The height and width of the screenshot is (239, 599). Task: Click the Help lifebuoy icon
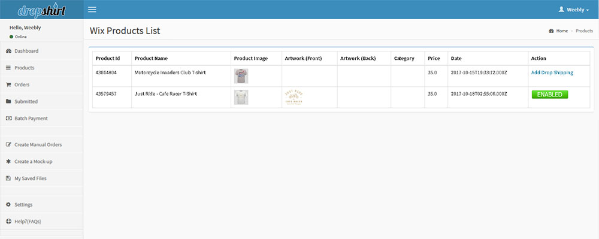pos(8,222)
